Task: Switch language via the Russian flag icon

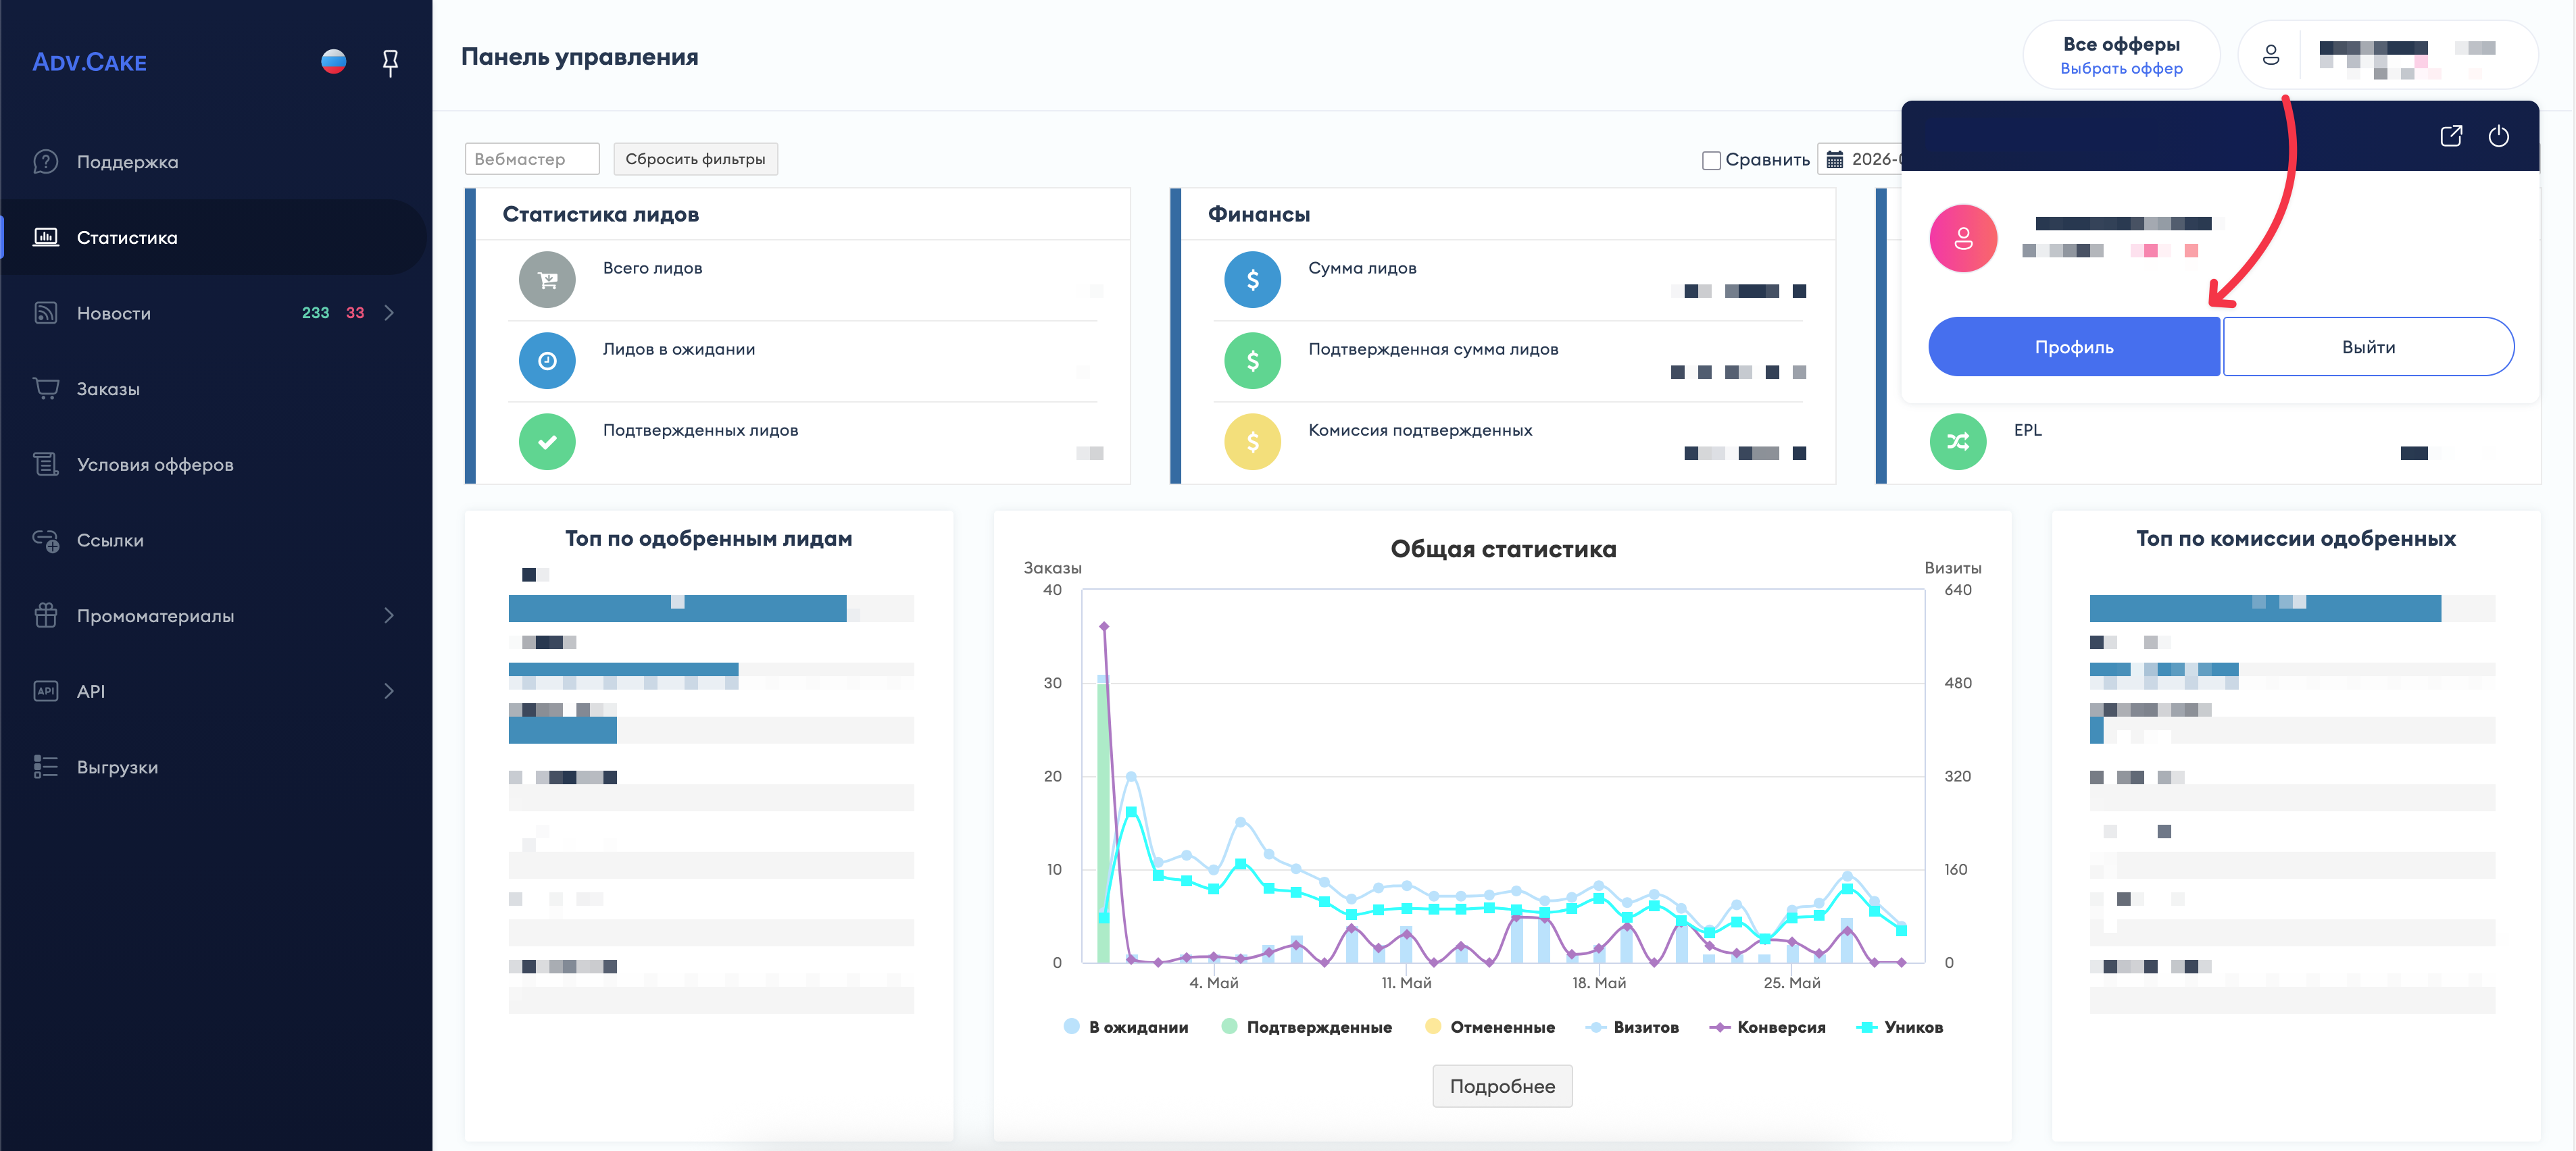Action: click(x=334, y=62)
